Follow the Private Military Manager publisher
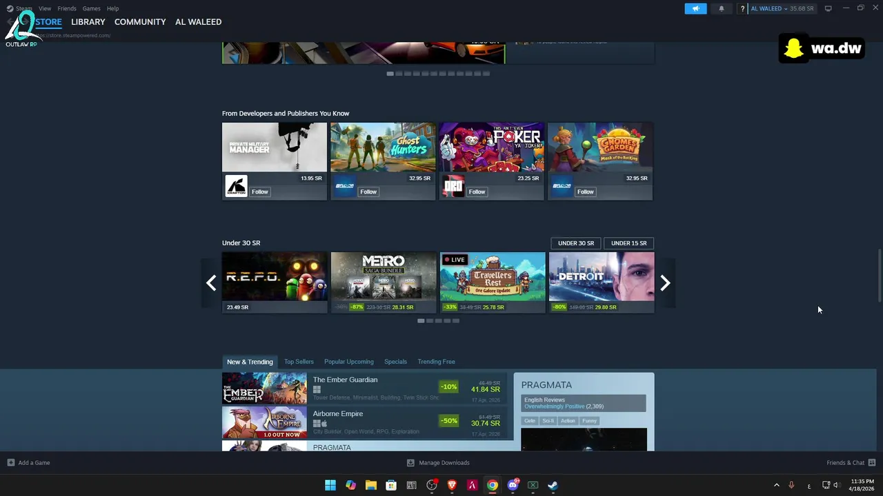 pyautogui.click(x=259, y=192)
